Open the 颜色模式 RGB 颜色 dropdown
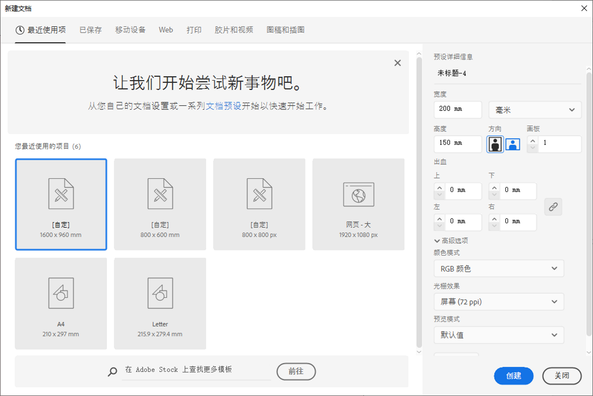593x396 pixels. (x=499, y=268)
